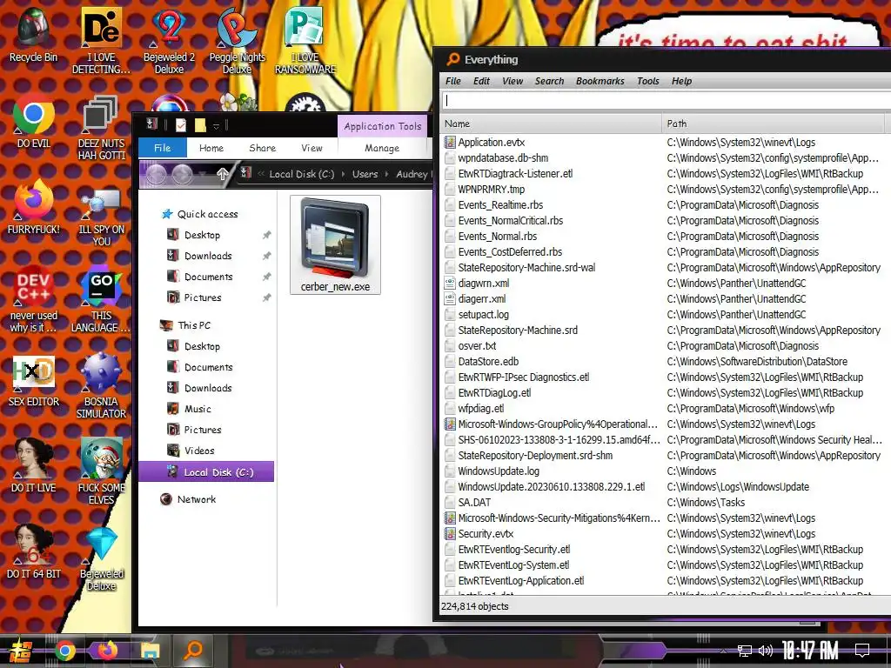The image size is (891, 668).
Task: Open the File menu in Everything
Action: [x=452, y=81]
